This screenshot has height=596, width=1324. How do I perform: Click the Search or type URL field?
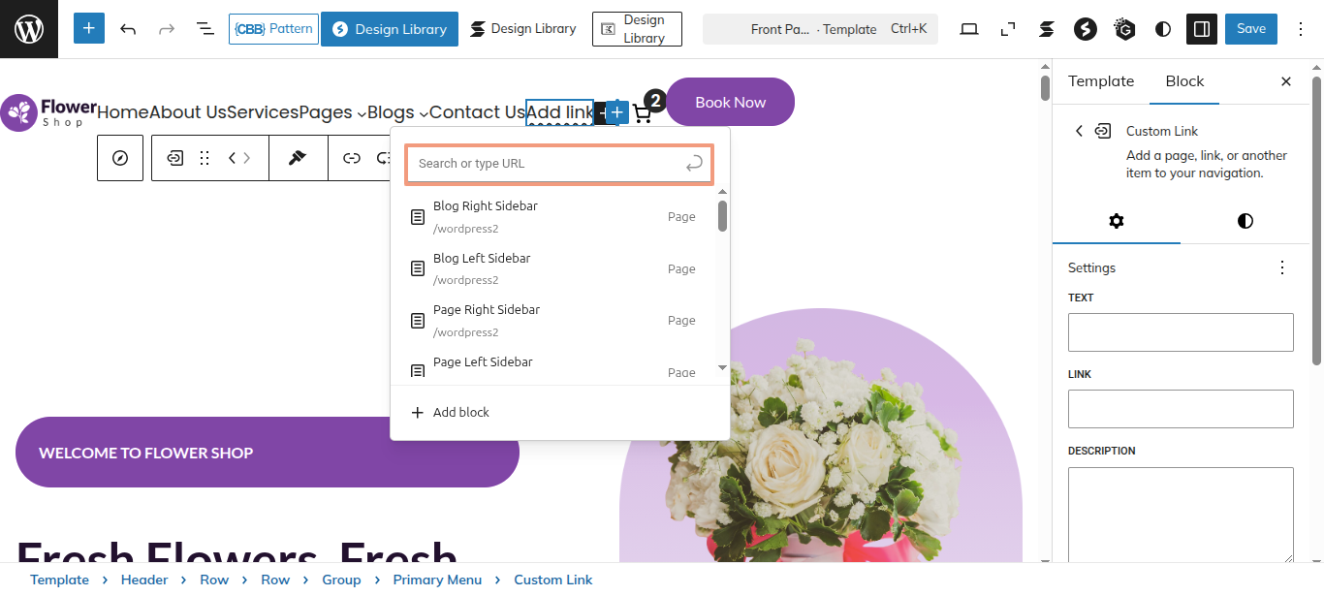(x=548, y=164)
